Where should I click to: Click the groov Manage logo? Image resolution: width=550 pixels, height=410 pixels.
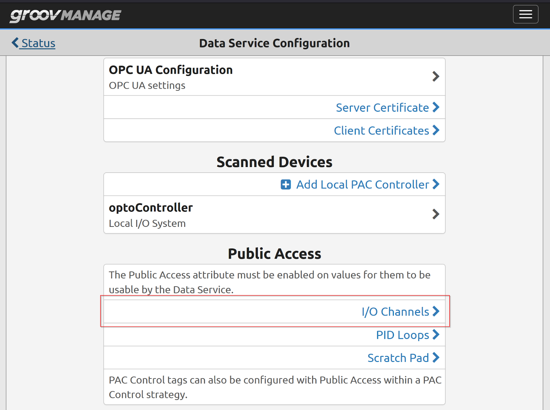[x=65, y=15]
